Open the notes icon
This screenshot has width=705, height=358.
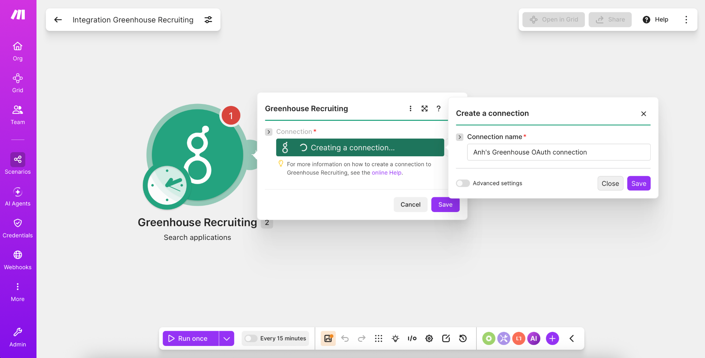click(446, 338)
